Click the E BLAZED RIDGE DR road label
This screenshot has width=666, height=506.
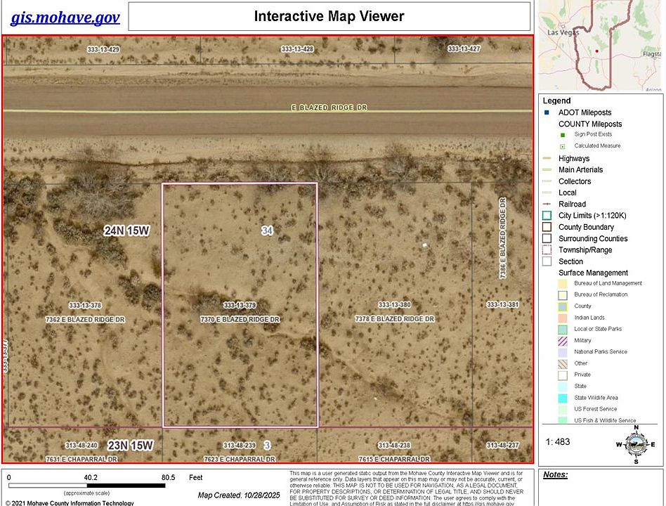[x=329, y=108]
